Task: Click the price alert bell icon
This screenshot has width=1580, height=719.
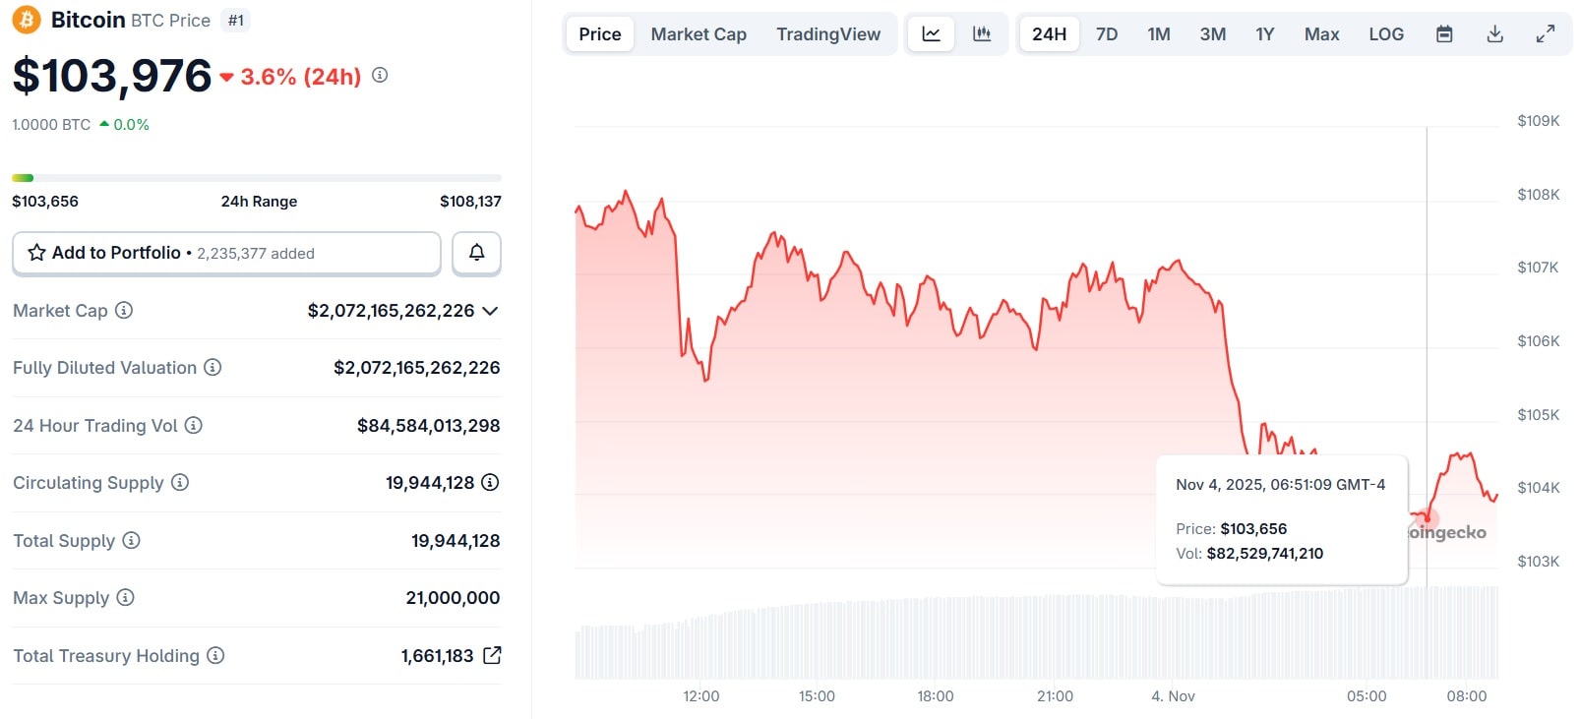Action: click(476, 253)
